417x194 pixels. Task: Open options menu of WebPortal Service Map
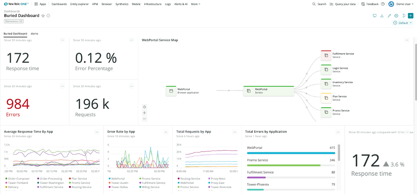coord(407,40)
